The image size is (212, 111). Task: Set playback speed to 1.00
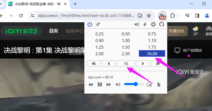[126, 41]
